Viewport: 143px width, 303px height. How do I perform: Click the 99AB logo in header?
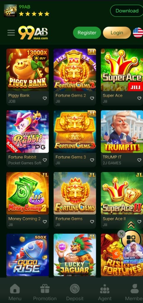[33, 33]
